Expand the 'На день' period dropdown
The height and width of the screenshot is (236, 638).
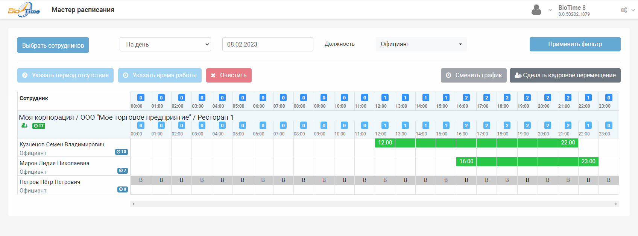click(x=165, y=44)
